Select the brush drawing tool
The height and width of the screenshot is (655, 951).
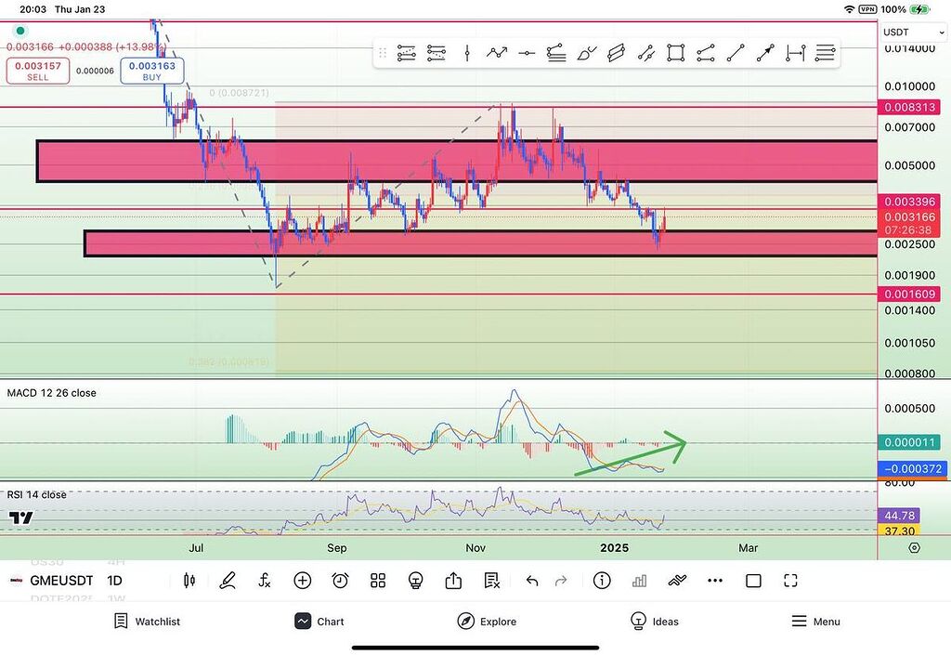click(587, 53)
